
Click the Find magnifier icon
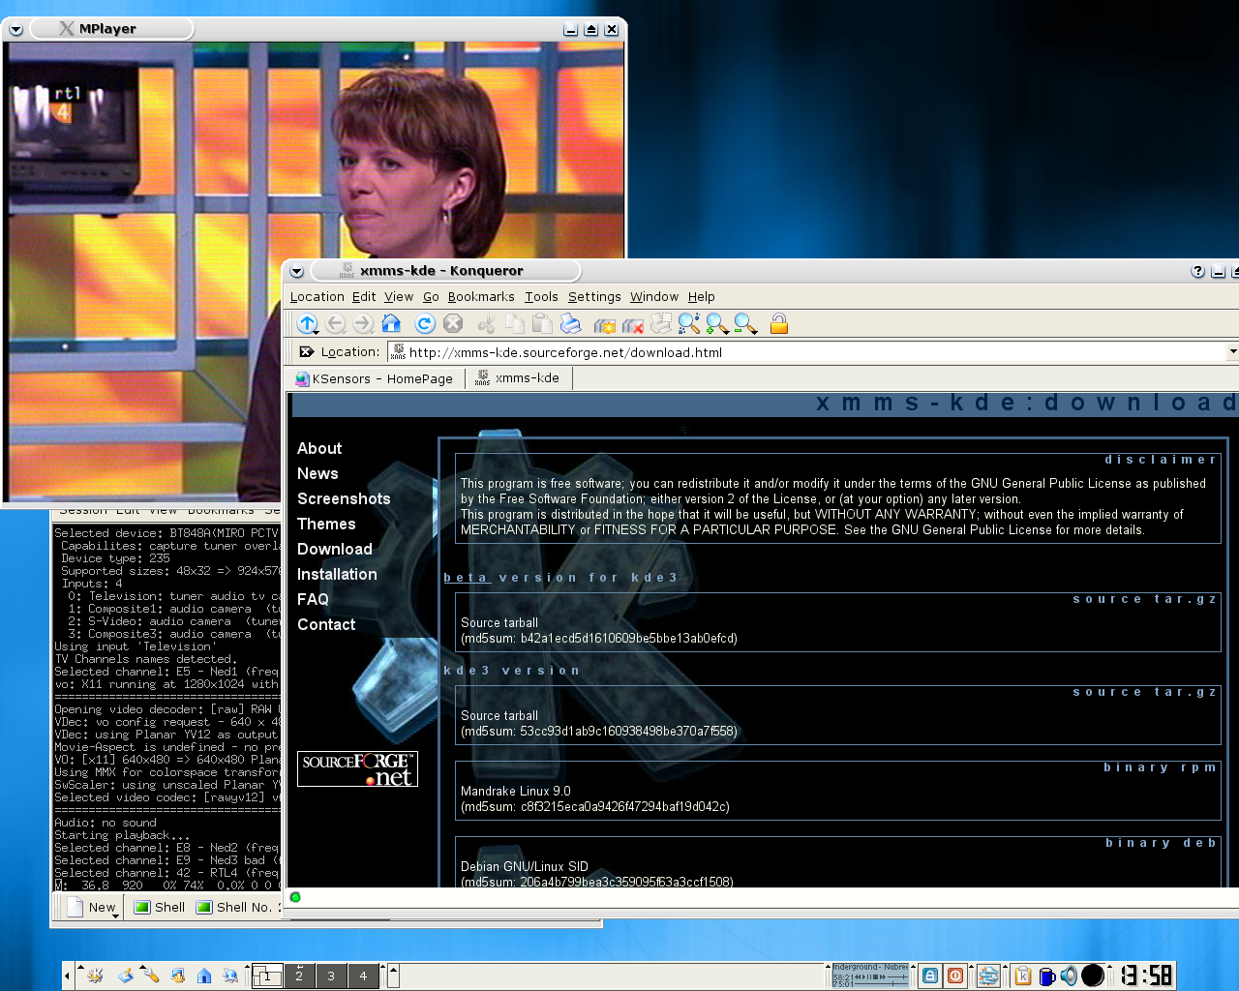pyautogui.click(x=688, y=323)
